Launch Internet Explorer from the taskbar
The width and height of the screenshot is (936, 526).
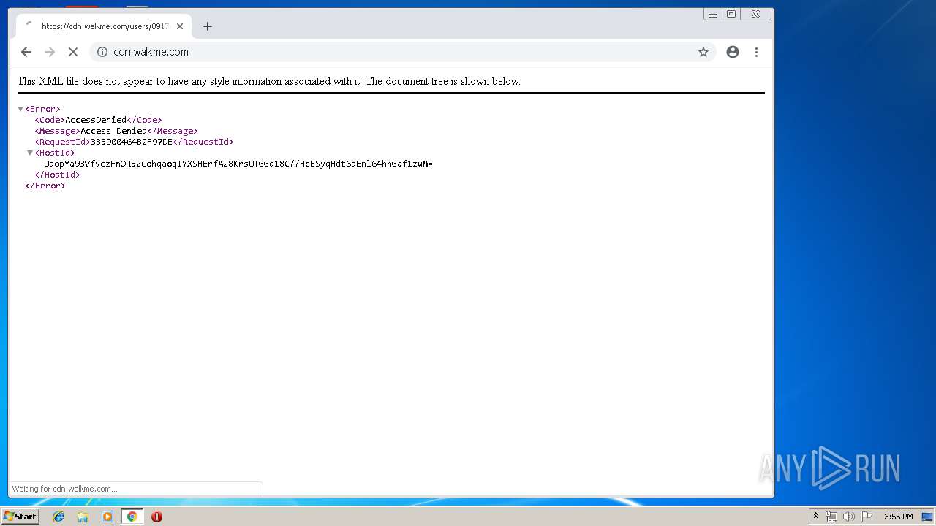click(x=58, y=517)
